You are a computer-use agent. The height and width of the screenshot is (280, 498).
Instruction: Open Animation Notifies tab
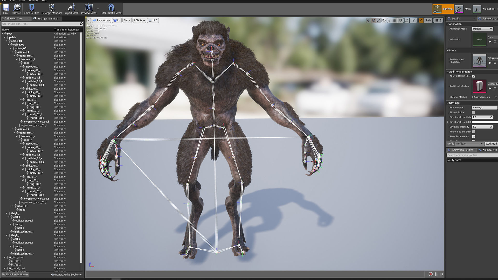pos(462,150)
